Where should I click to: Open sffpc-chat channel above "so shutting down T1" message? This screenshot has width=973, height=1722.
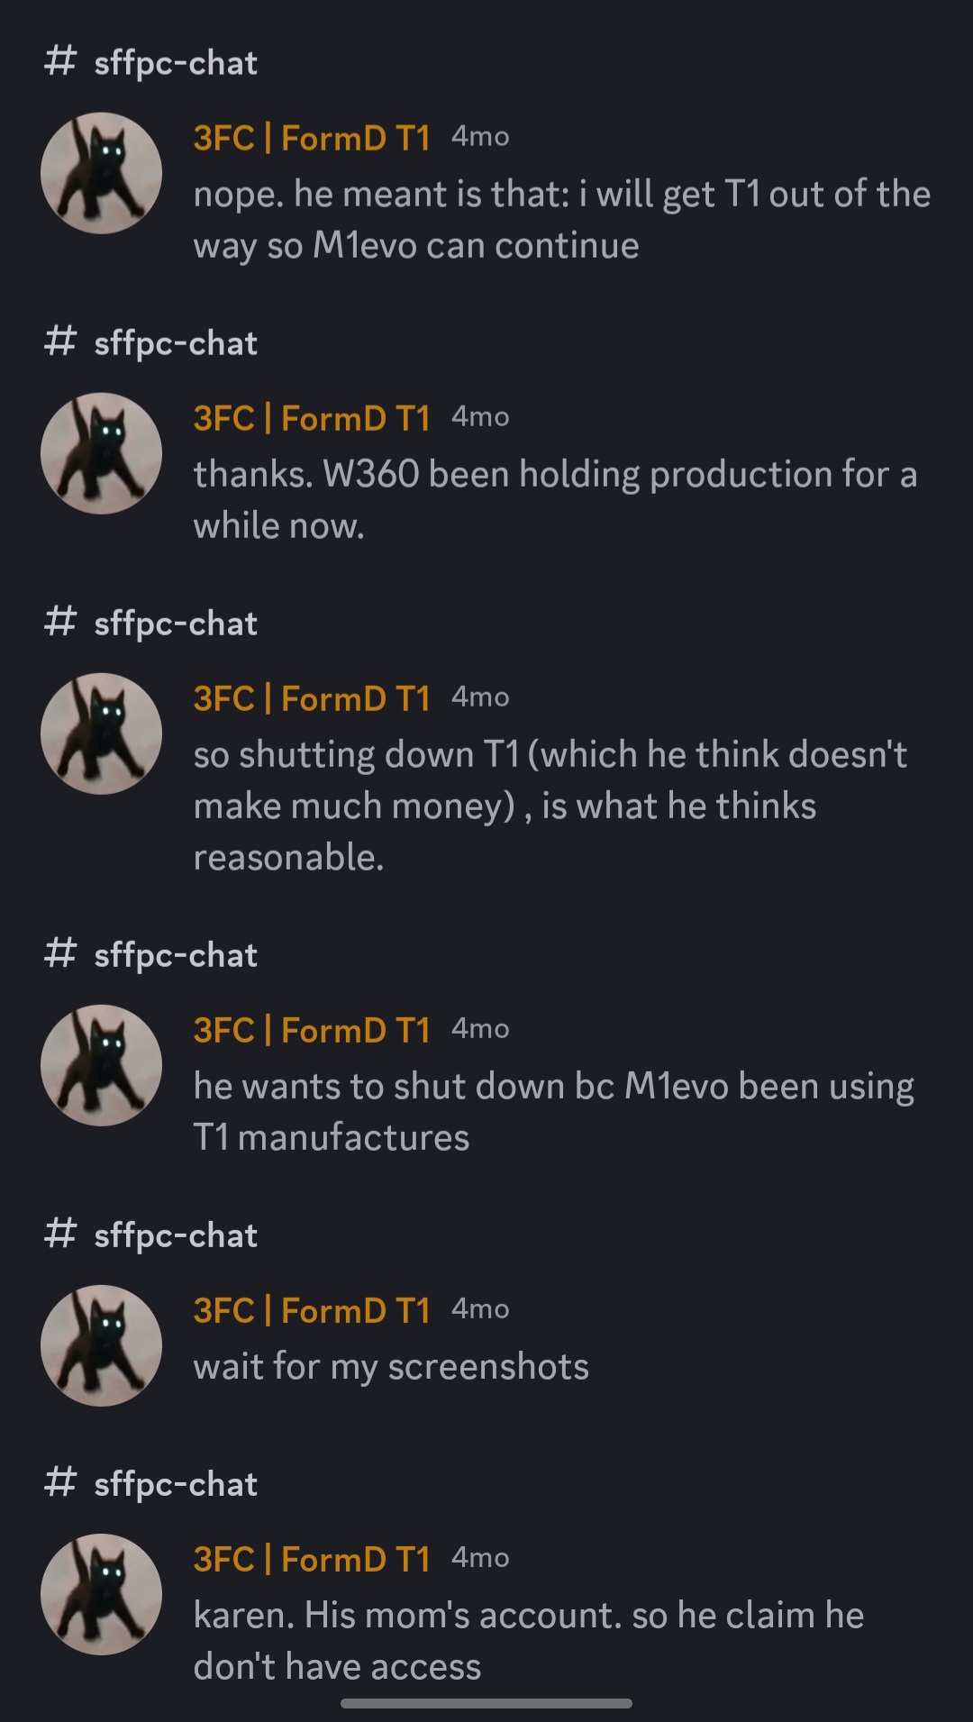tap(176, 624)
